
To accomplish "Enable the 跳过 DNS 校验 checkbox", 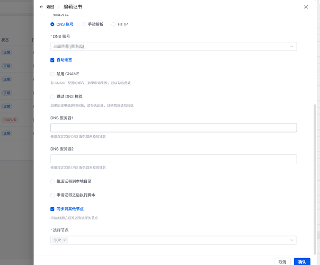I will [x=52, y=96].
